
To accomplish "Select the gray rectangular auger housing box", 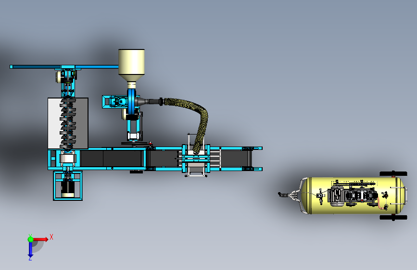I will click(x=68, y=123).
